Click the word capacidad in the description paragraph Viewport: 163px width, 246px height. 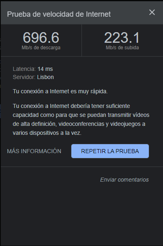click(26, 115)
